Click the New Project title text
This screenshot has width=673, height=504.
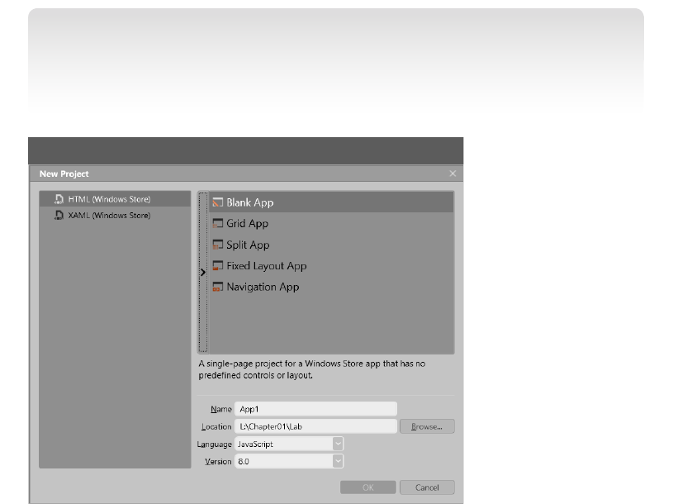[64, 174]
